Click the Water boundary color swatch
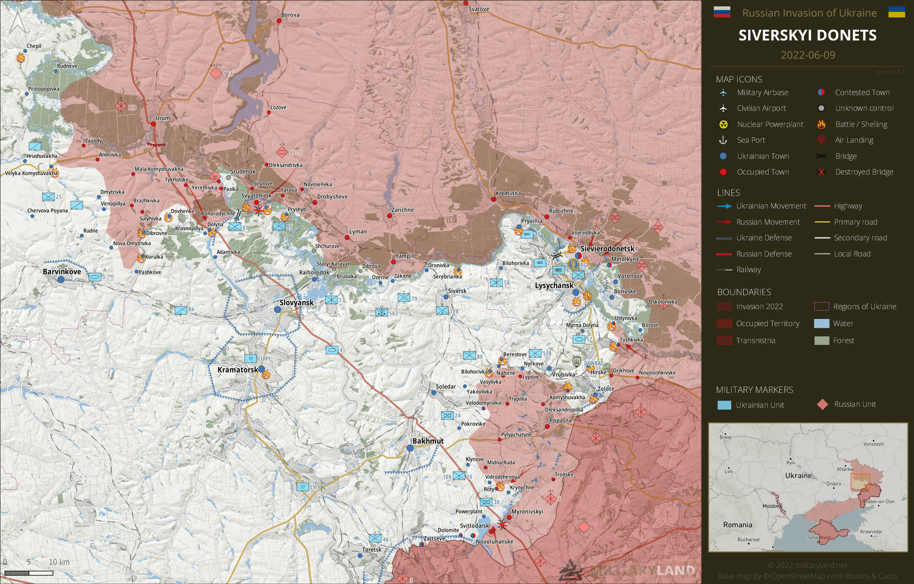Screen dimensions: 914x584 (x=821, y=324)
